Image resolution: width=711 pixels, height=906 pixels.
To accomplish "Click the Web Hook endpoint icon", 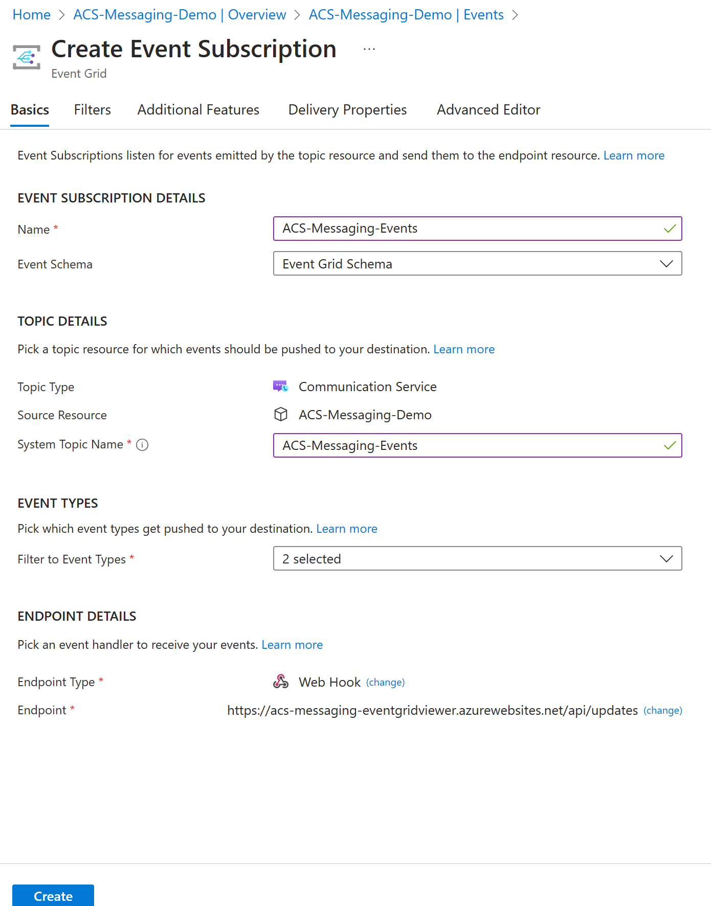I will [x=281, y=682].
